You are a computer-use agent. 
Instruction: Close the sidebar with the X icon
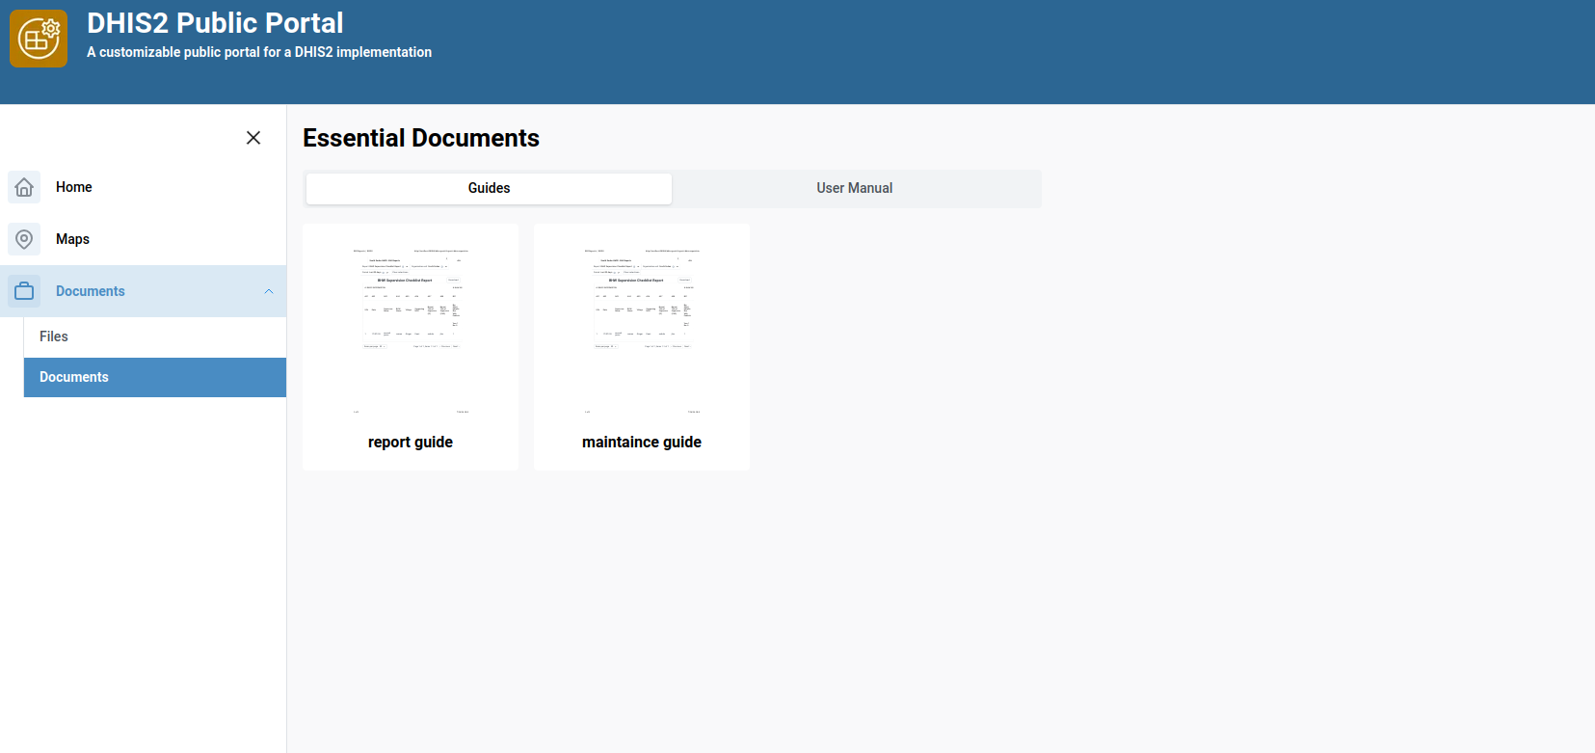click(253, 138)
